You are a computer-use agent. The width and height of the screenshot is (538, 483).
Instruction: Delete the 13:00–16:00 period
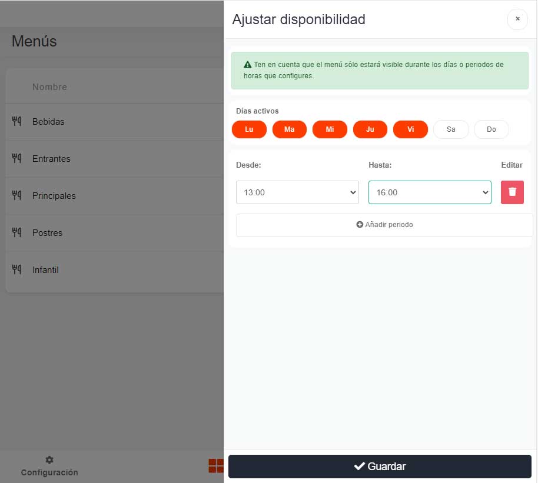point(512,192)
